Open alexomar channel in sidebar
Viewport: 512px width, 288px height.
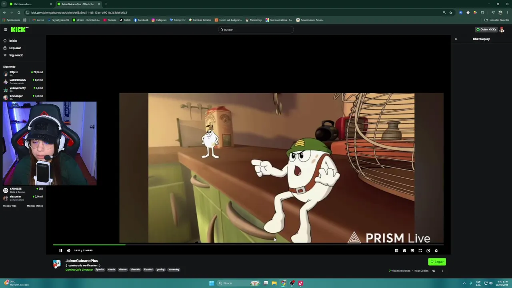[x=23, y=198]
